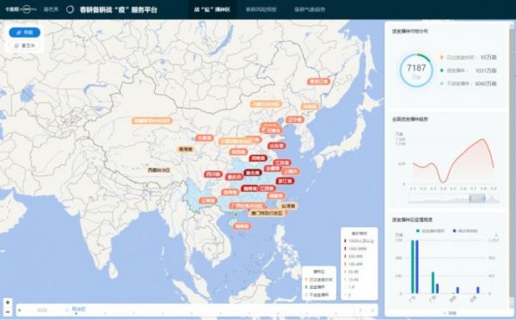Viewport: 516px width, 320px height.
Task: Select the 江苏省 marker
Action: [x=282, y=163]
